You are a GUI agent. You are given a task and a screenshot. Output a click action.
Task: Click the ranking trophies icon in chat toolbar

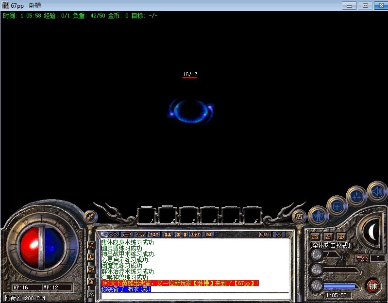[195, 234]
